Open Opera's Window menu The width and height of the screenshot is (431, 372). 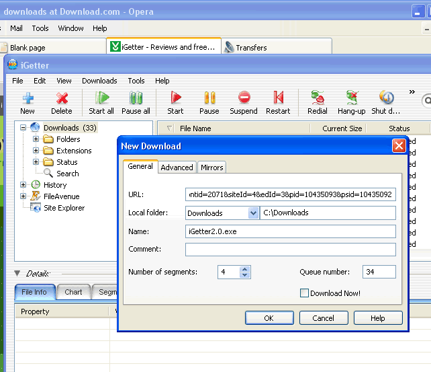click(70, 28)
